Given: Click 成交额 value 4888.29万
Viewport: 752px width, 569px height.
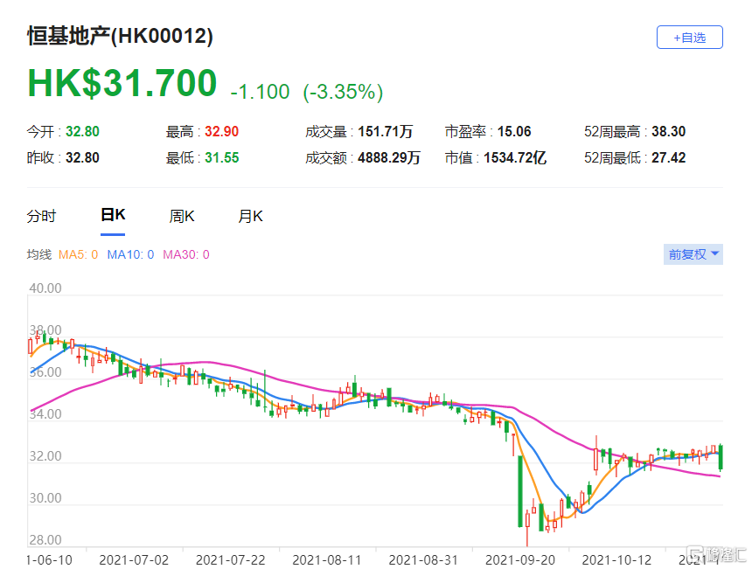Looking at the screenshot, I should pyautogui.click(x=389, y=157).
